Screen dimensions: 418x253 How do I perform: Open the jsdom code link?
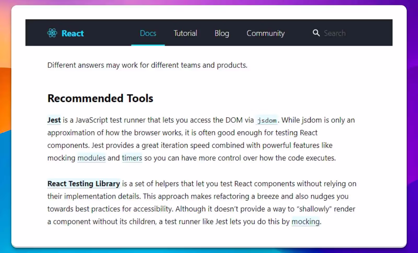click(267, 120)
